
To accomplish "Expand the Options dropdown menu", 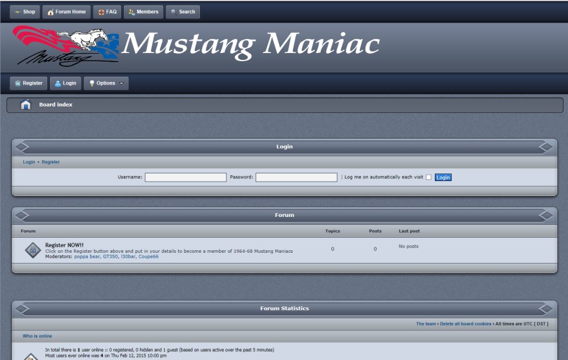I will coord(107,83).
